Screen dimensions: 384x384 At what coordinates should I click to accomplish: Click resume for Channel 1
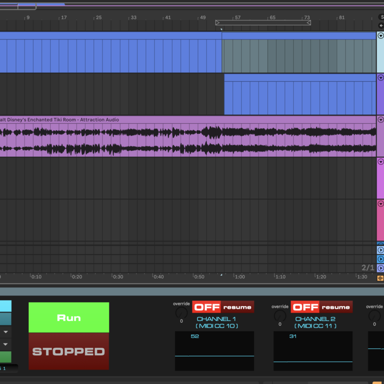tap(237, 307)
